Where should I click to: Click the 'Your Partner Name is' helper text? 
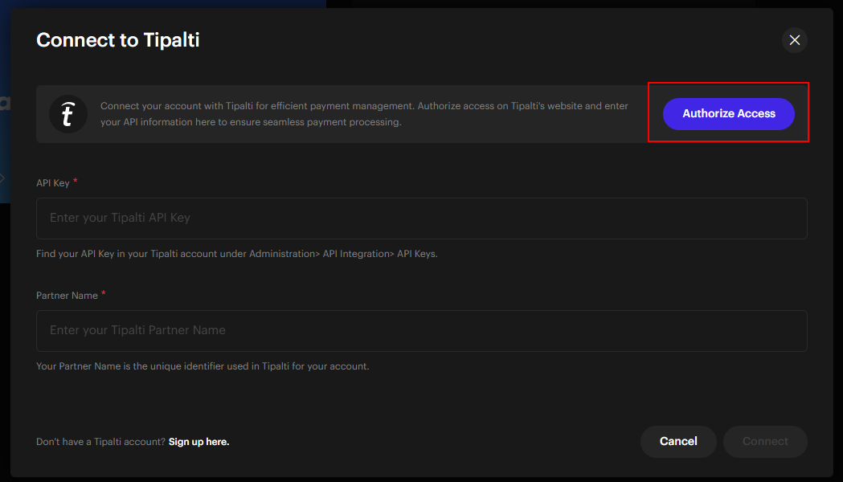point(203,366)
